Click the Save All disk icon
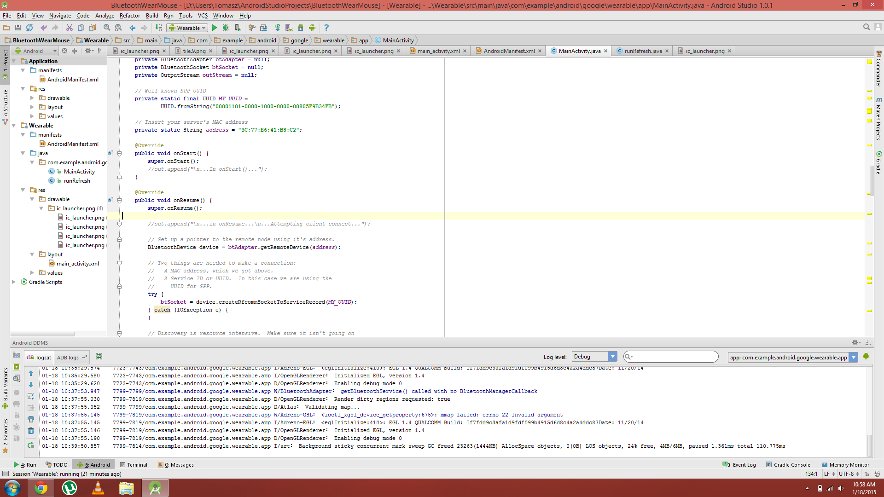This screenshot has height=497, width=884. click(x=18, y=28)
